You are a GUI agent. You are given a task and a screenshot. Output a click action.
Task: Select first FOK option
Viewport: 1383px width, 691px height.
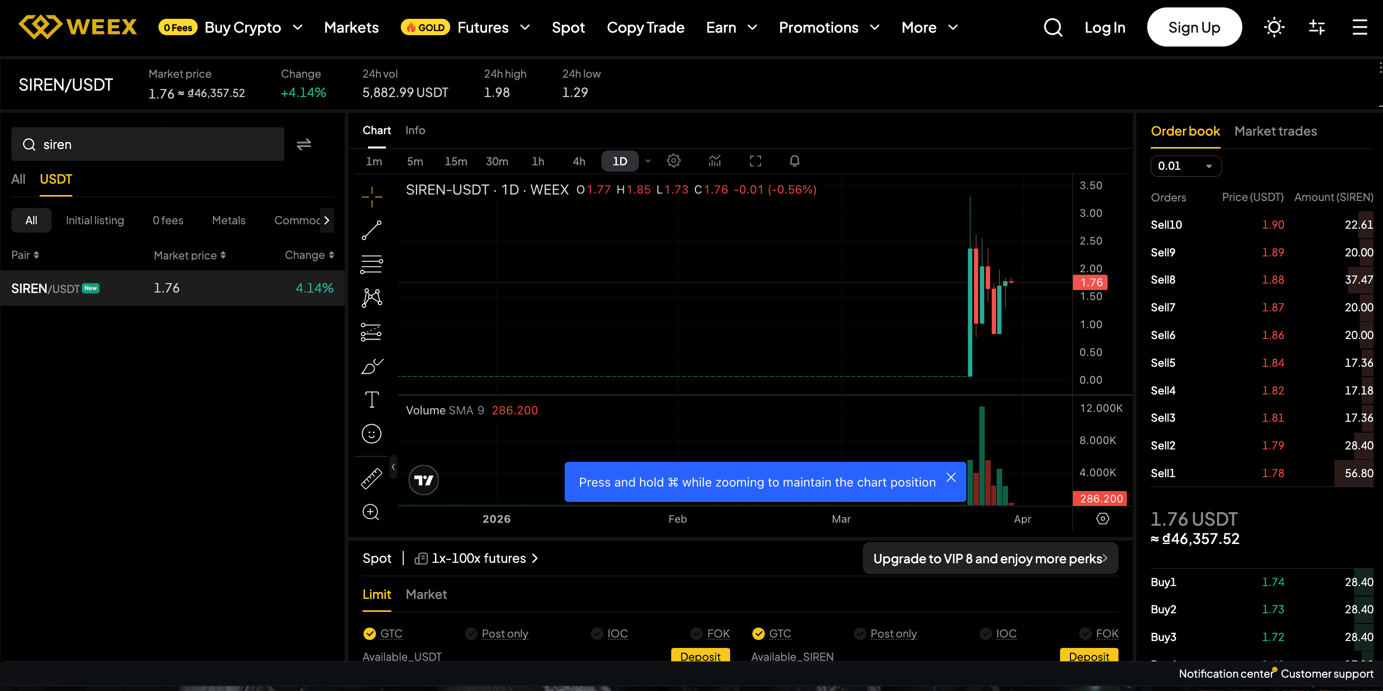(696, 634)
